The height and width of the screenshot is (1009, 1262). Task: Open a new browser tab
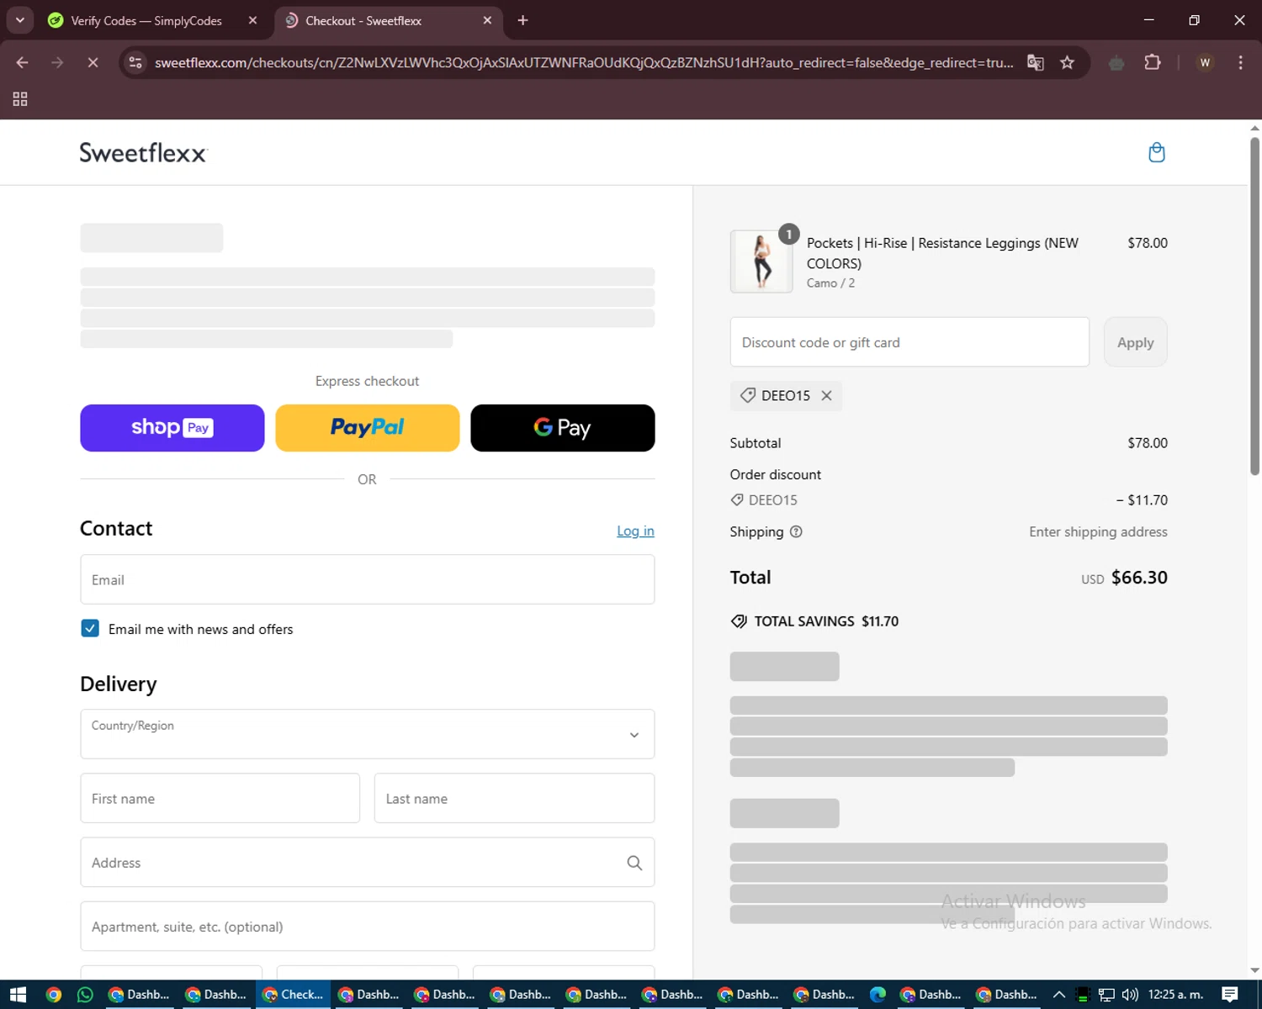[x=522, y=20]
